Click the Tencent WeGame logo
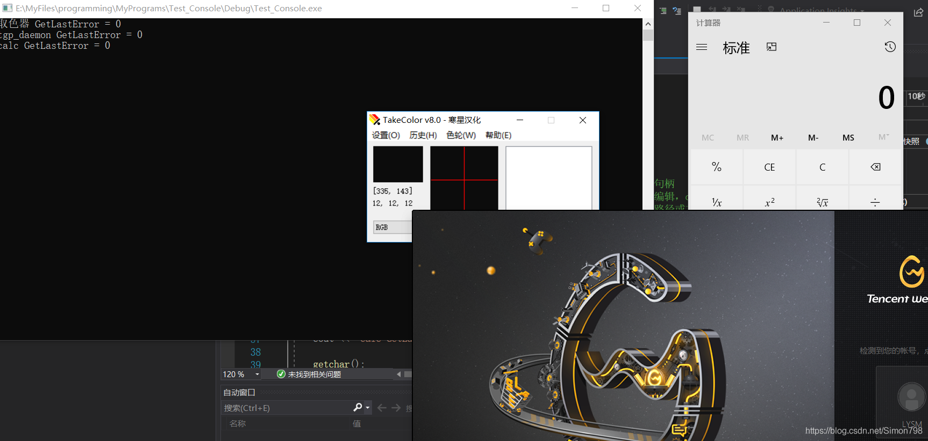The height and width of the screenshot is (441, 928). click(x=912, y=271)
